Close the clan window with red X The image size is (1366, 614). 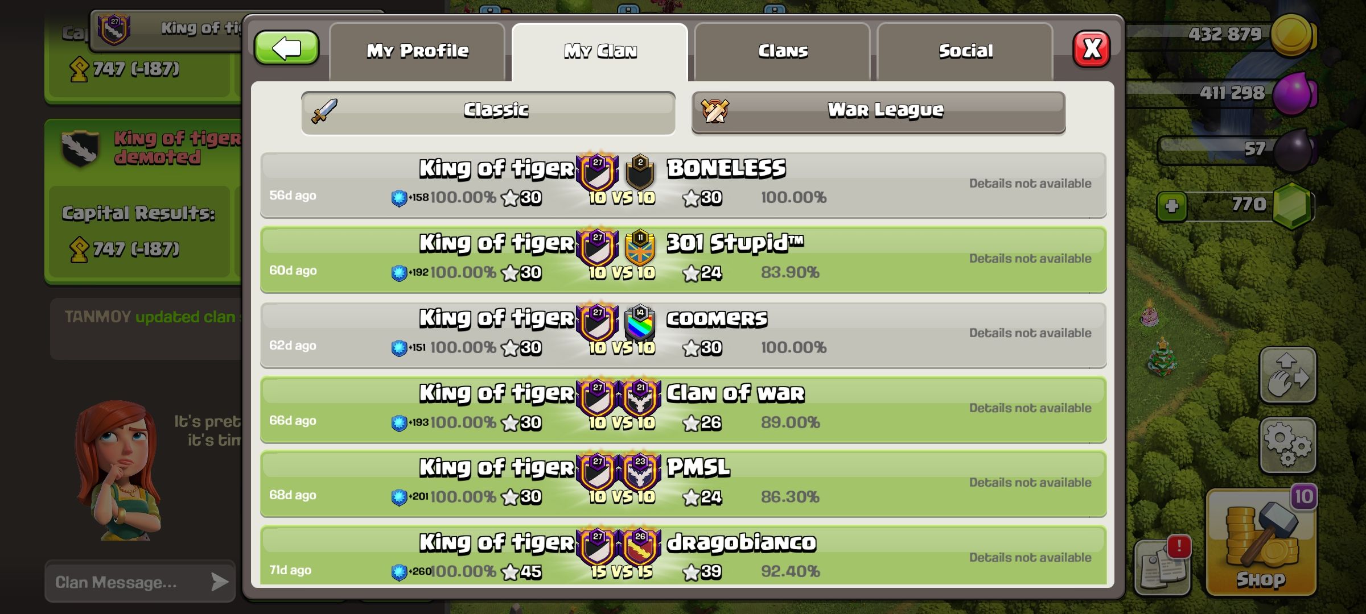coord(1091,49)
